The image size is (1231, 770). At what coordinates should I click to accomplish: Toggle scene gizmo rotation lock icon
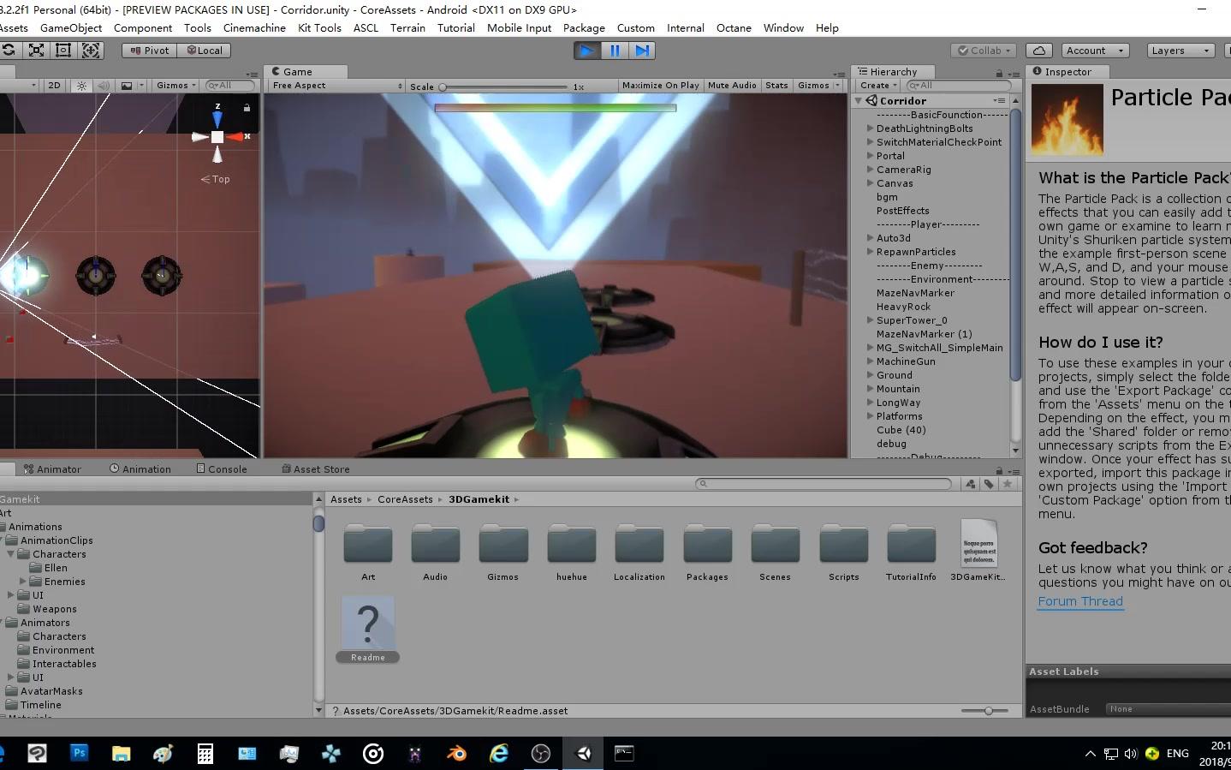point(247,108)
